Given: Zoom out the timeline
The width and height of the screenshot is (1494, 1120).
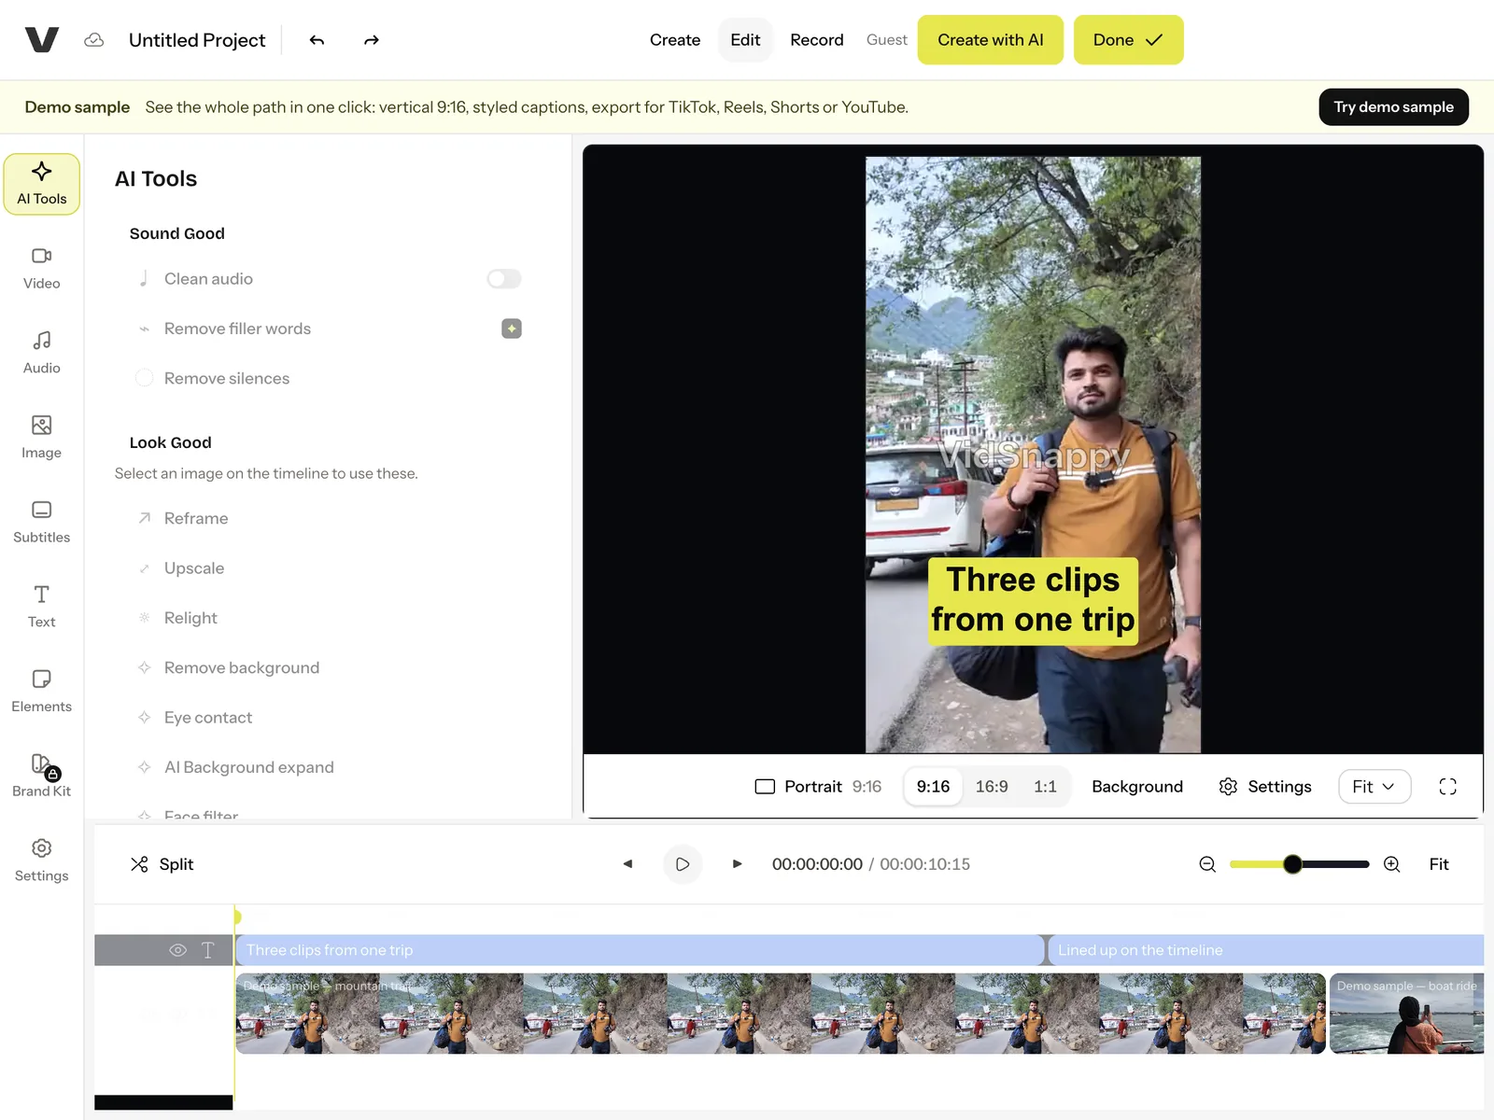Looking at the screenshot, I should coord(1207,864).
